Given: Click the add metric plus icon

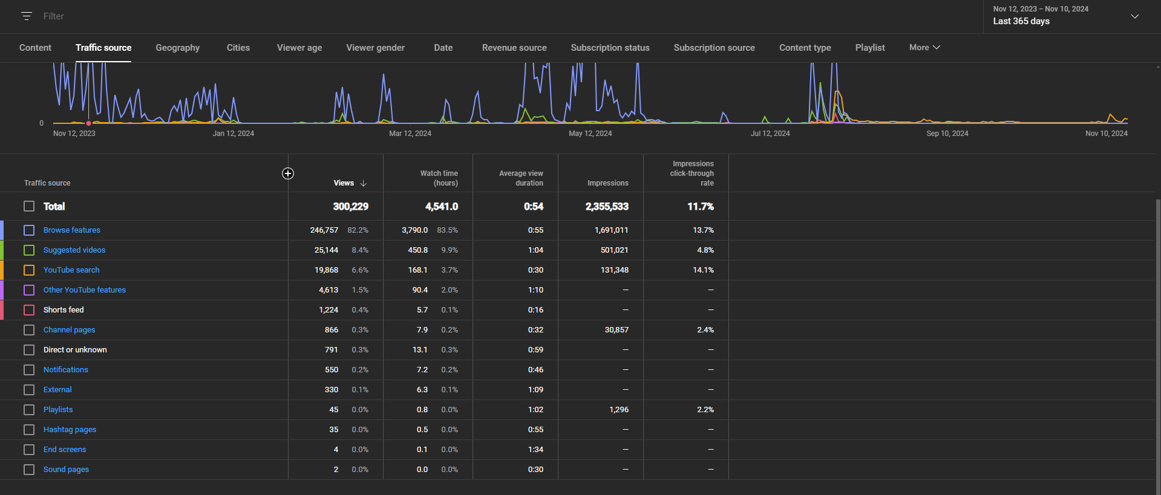Looking at the screenshot, I should 288,173.
